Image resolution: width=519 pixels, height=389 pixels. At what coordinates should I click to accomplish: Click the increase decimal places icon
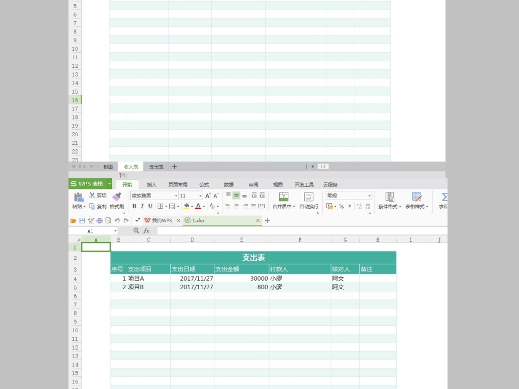(x=359, y=207)
